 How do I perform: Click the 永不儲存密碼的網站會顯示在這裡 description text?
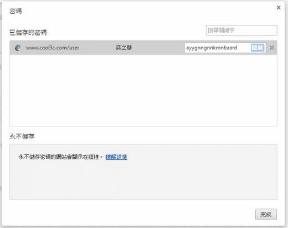(x=59, y=157)
